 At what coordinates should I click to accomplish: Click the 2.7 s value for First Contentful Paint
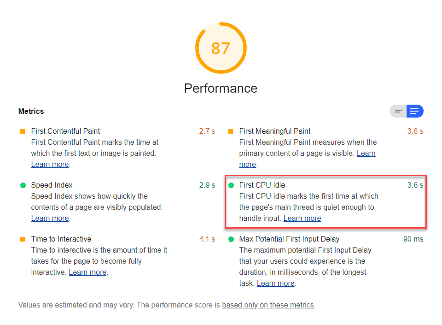click(207, 131)
